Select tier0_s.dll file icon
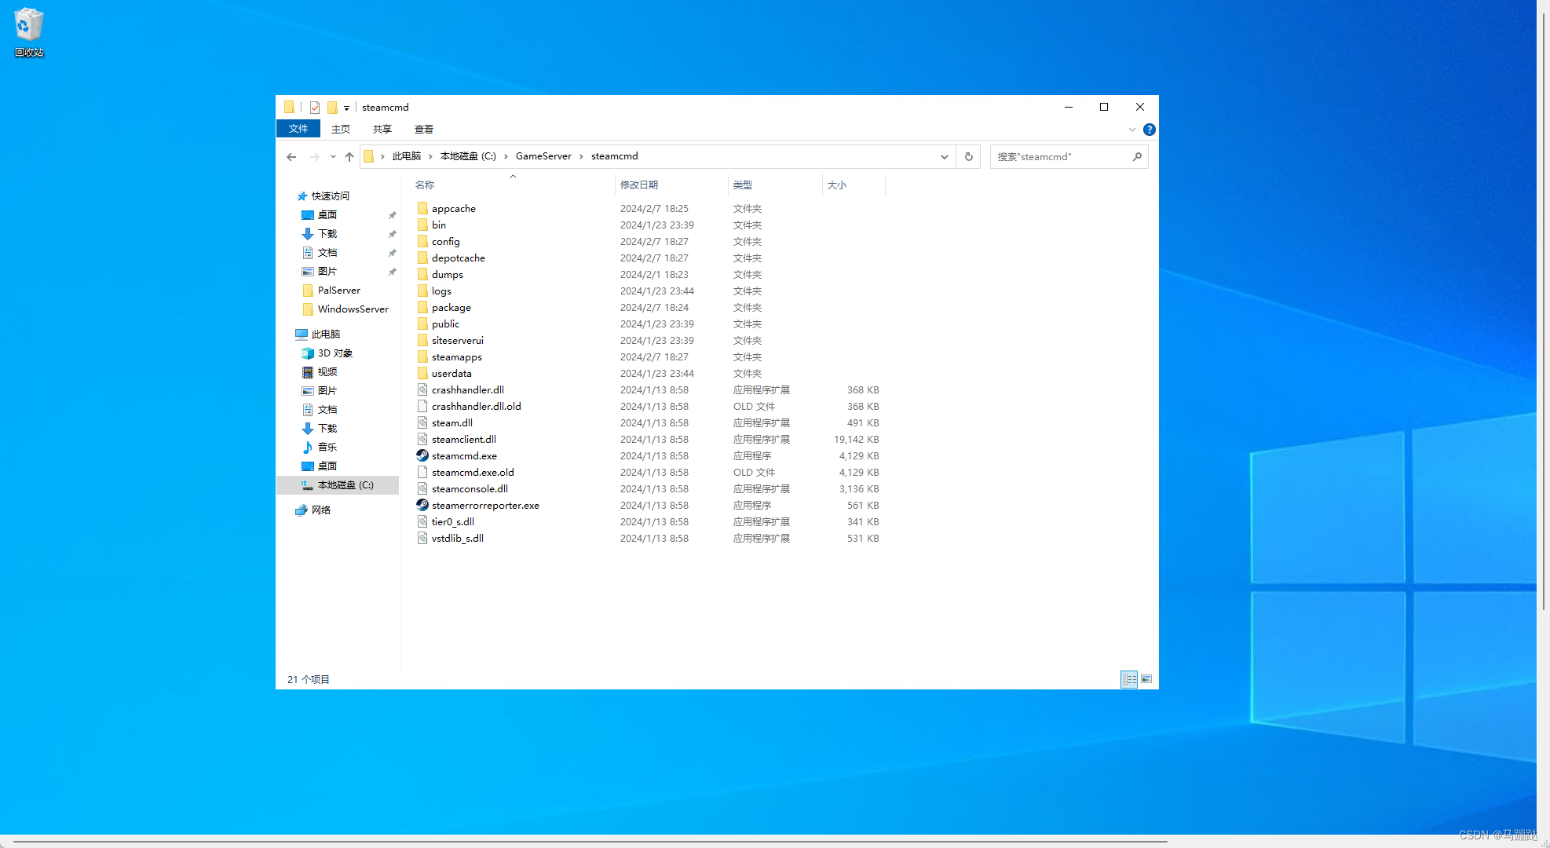The width and height of the screenshot is (1550, 848). [422, 521]
